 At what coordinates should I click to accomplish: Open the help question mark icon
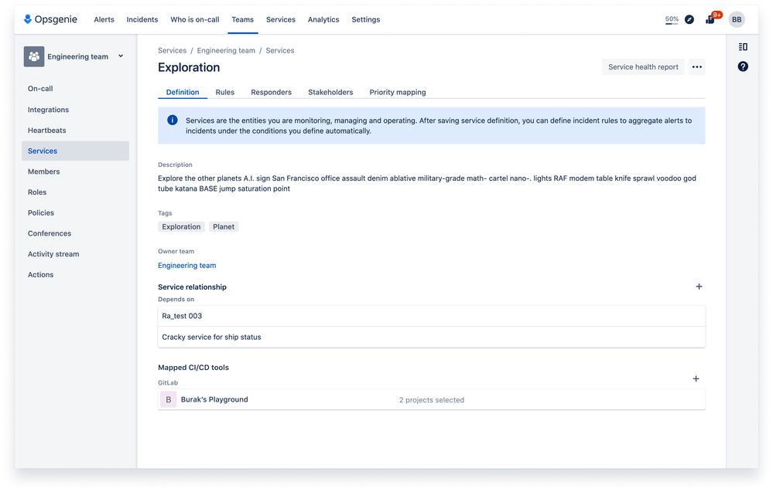[x=743, y=66]
